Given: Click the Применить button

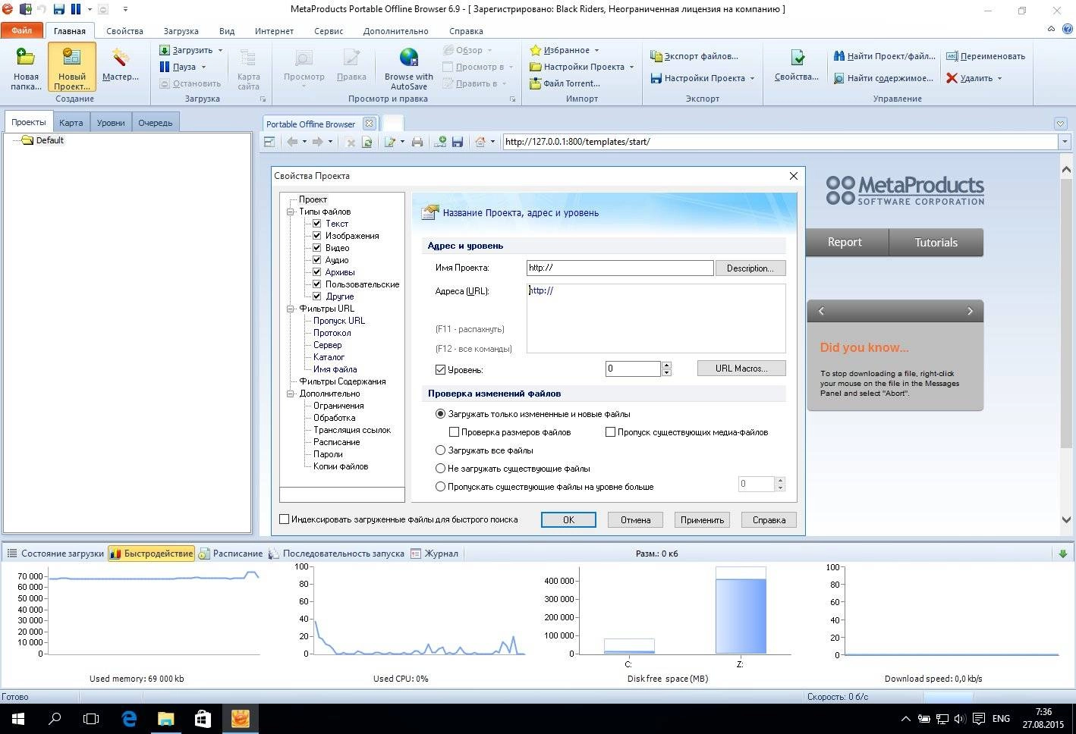Looking at the screenshot, I should coord(702,520).
